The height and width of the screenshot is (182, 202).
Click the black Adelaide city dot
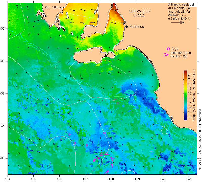click(127, 27)
